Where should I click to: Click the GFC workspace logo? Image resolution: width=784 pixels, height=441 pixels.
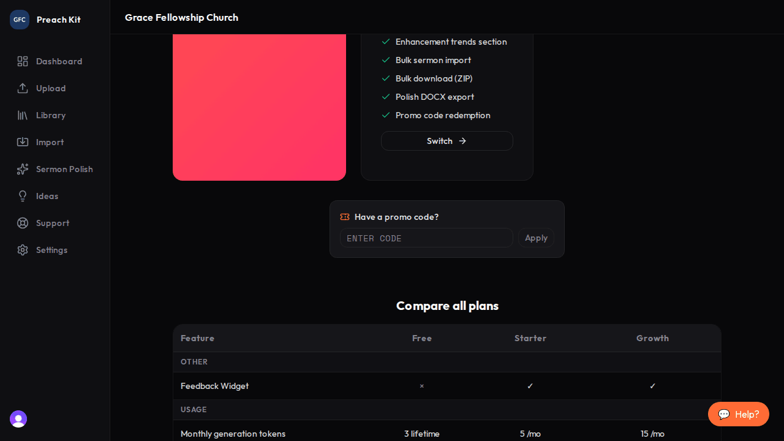[x=19, y=19]
